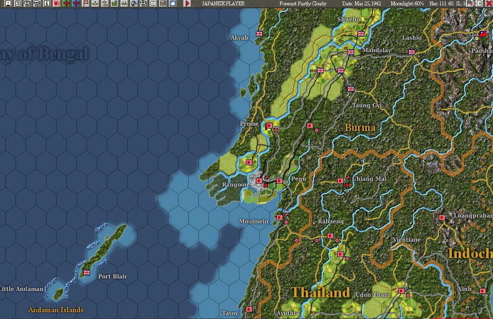
Task: Click the C icon in top-right corner
Action: (x=479, y=3)
